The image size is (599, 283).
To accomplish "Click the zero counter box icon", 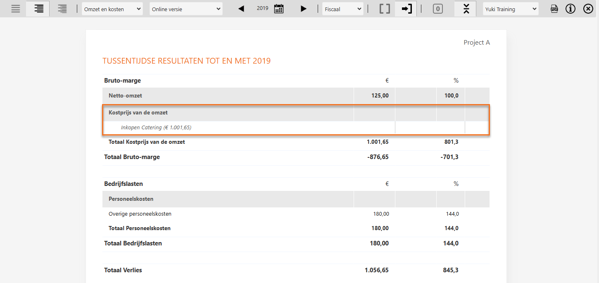I will [x=438, y=9].
